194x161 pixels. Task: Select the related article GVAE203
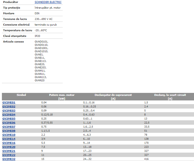click(41, 67)
